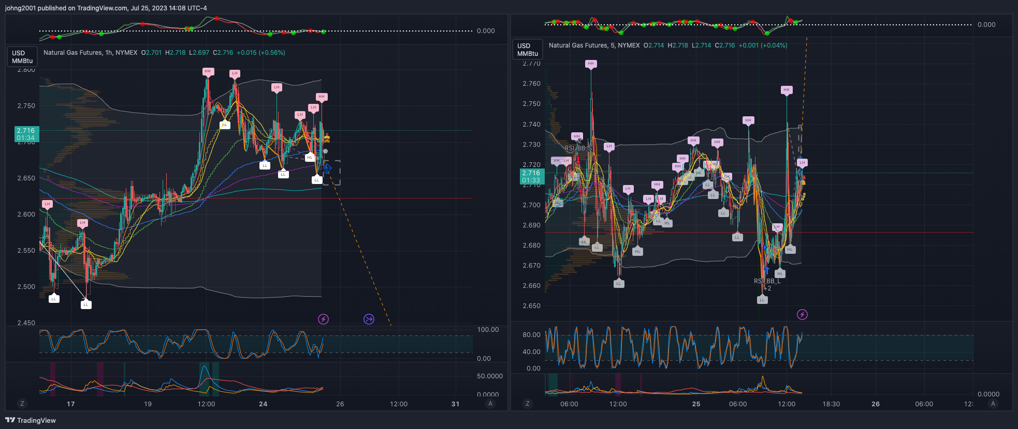Click the O2.701 open value in left chart
1018x429 pixels.
[152, 53]
